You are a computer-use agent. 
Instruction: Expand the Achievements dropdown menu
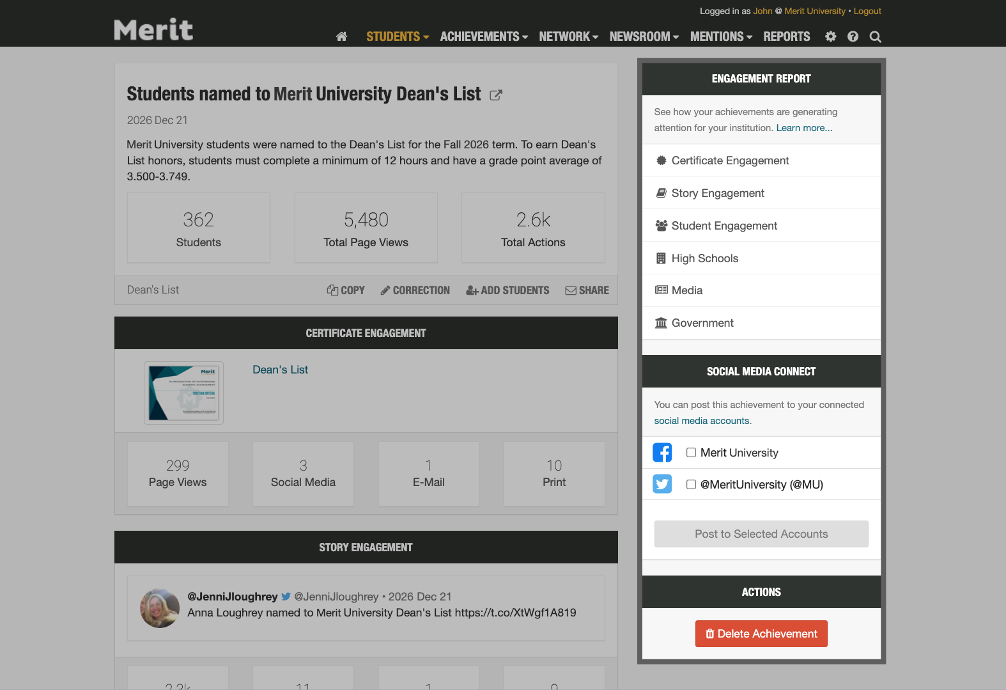[484, 36]
